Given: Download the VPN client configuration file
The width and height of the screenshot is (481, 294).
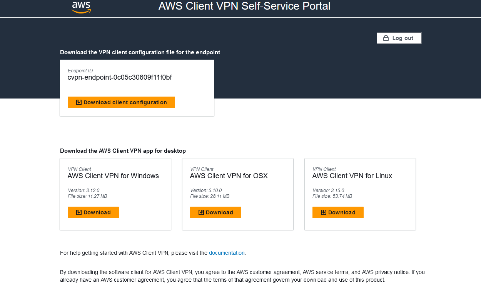Looking at the screenshot, I should pyautogui.click(x=121, y=102).
